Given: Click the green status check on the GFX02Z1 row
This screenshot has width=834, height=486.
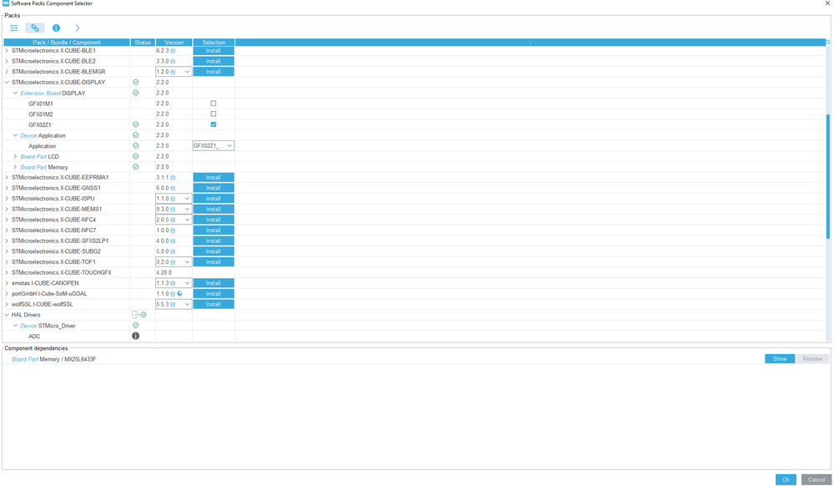Looking at the screenshot, I should tap(135, 124).
